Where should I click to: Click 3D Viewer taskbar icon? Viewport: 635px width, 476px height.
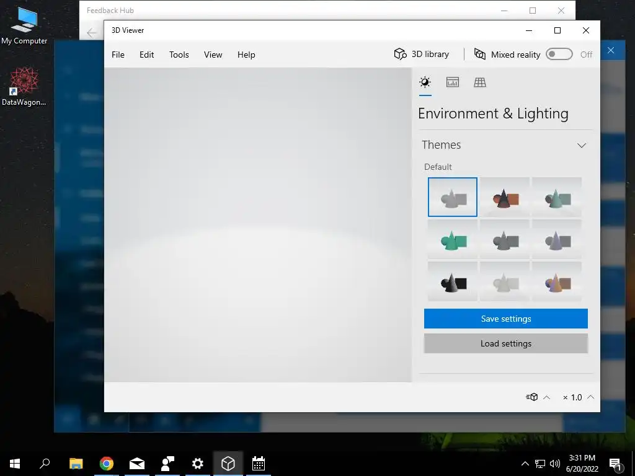[228, 464]
